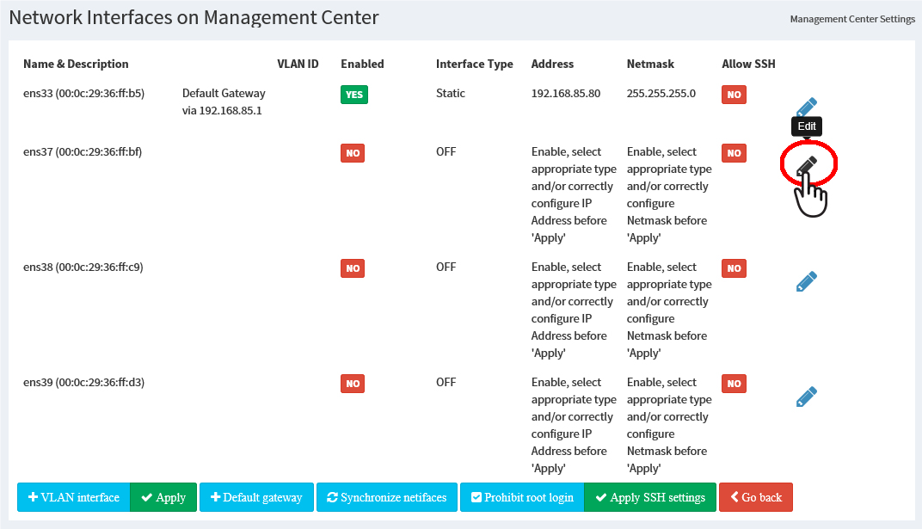Toggle the Enabled NO badge for ens39

[353, 384]
